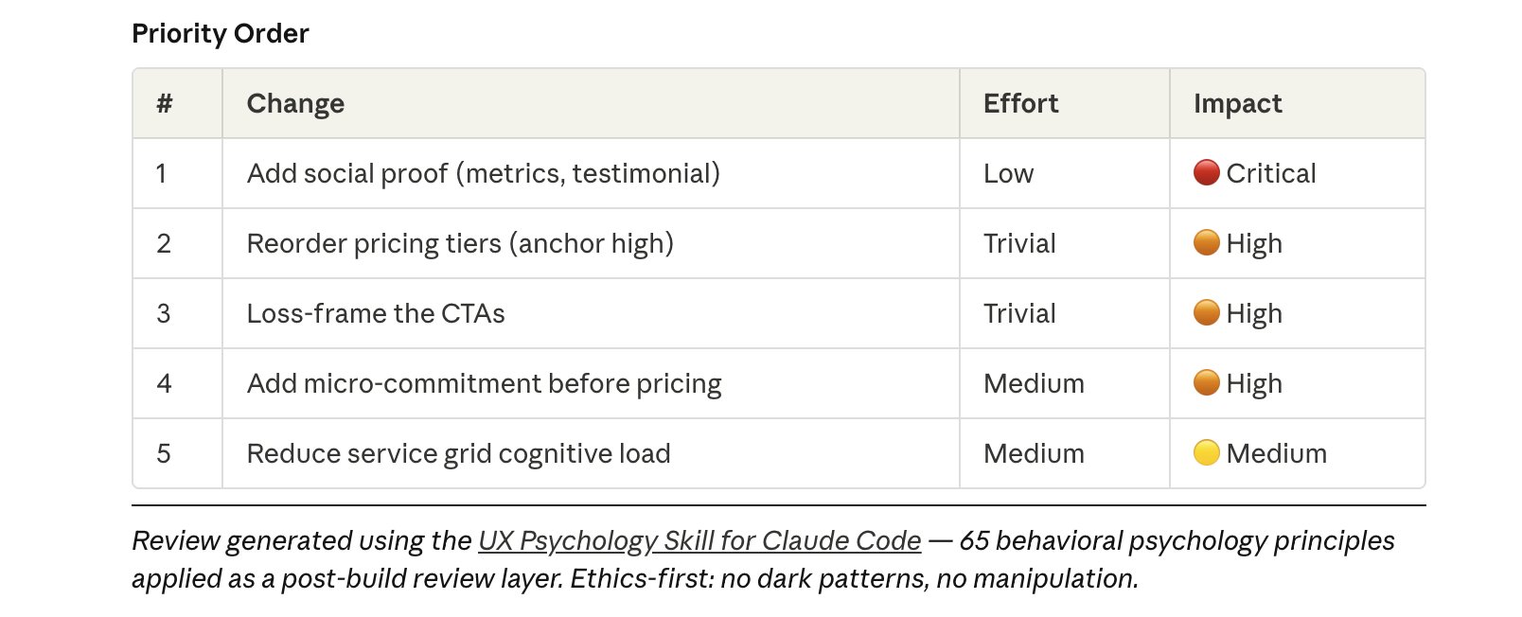Click the Priority Order heading
Screen dimensions: 1522x617
(x=221, y=34)
